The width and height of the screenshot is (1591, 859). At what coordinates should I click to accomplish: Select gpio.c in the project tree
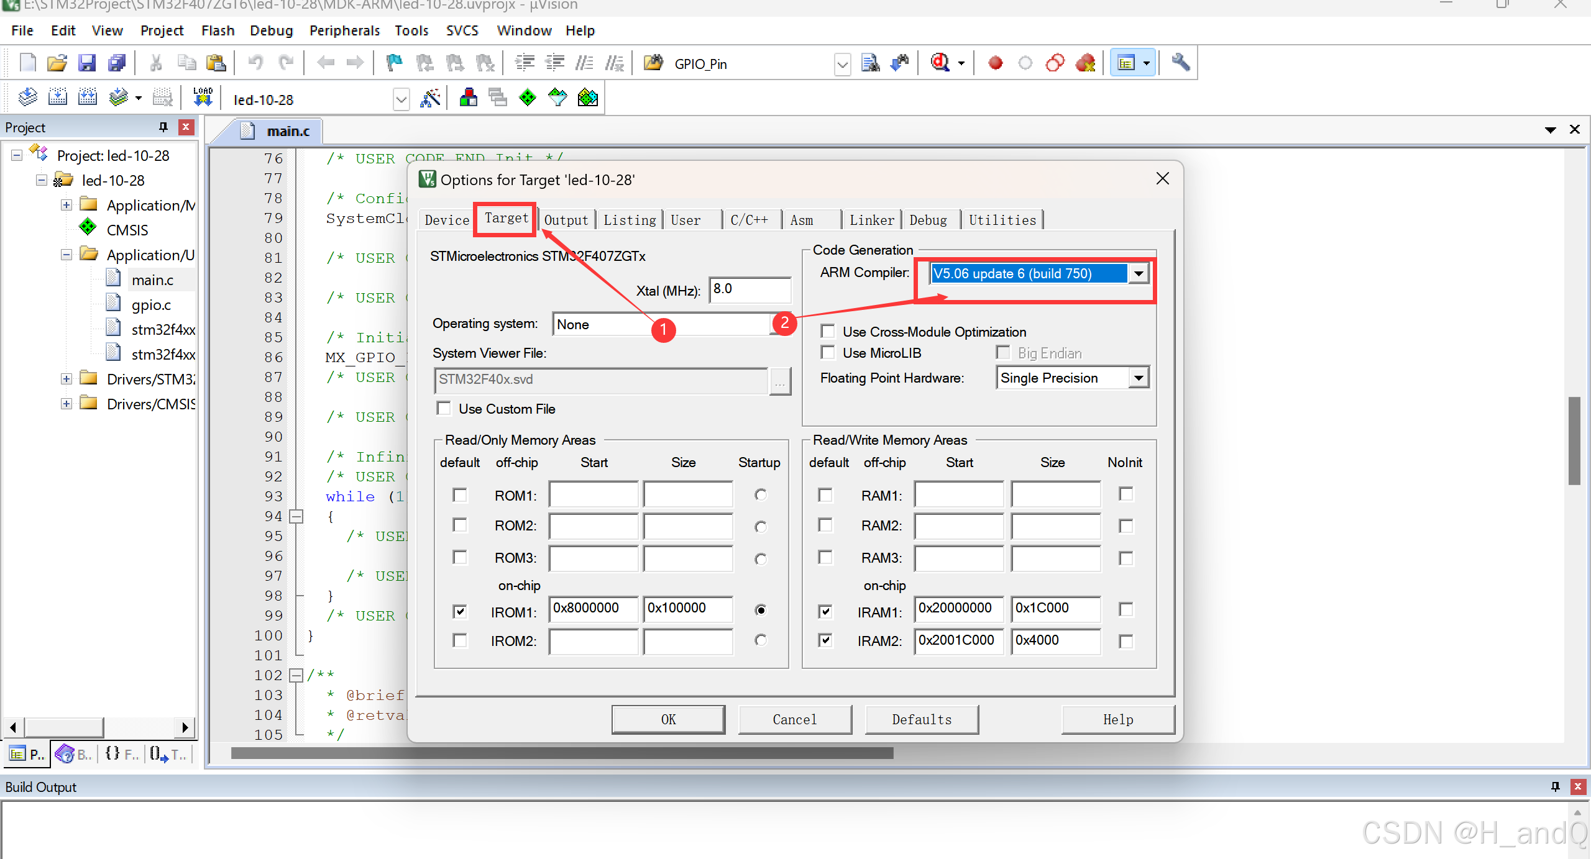pyautogui.click(x=151, y=305)
